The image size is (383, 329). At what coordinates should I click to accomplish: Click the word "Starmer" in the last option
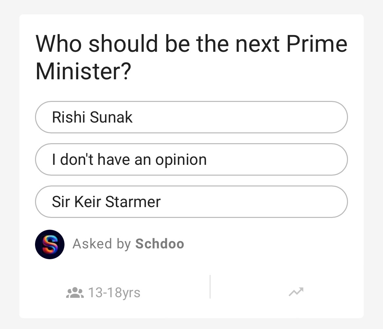[133, 202]
